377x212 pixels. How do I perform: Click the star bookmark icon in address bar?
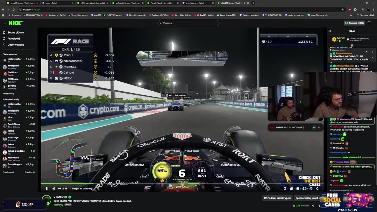(x=342, y=9)
